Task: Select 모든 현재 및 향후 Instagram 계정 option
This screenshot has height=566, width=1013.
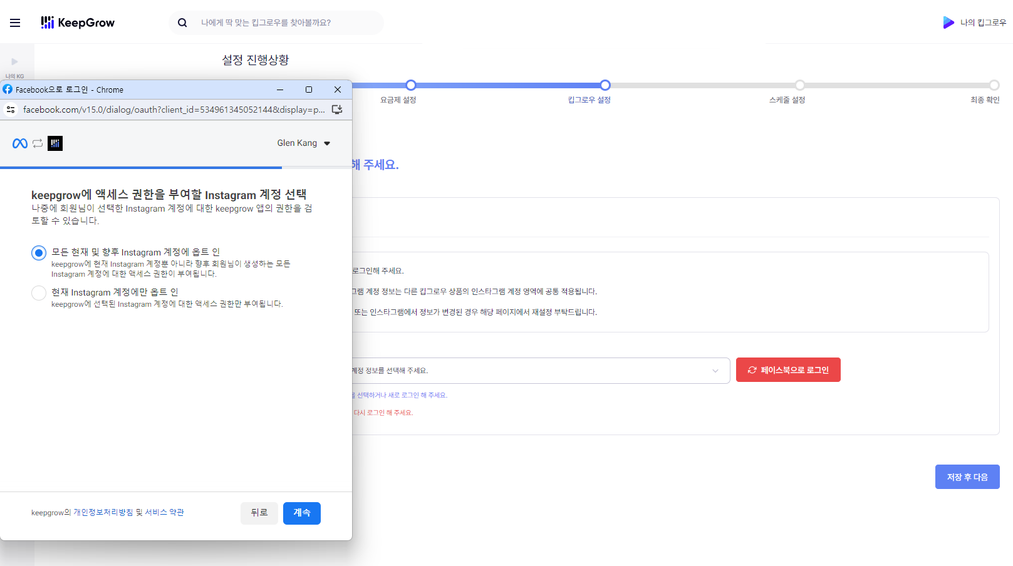Action: [39, 253]
